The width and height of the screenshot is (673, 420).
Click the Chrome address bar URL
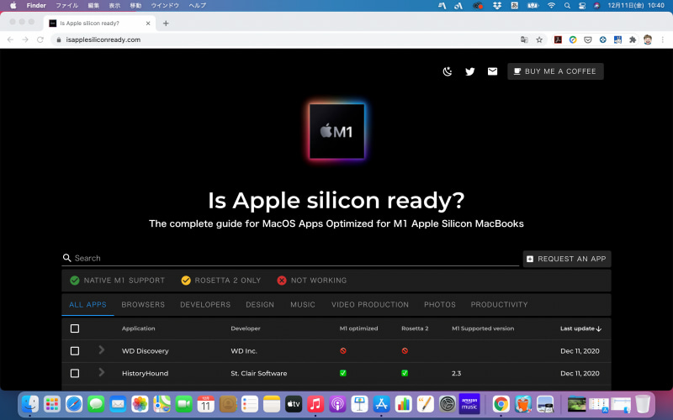point(103,39)
